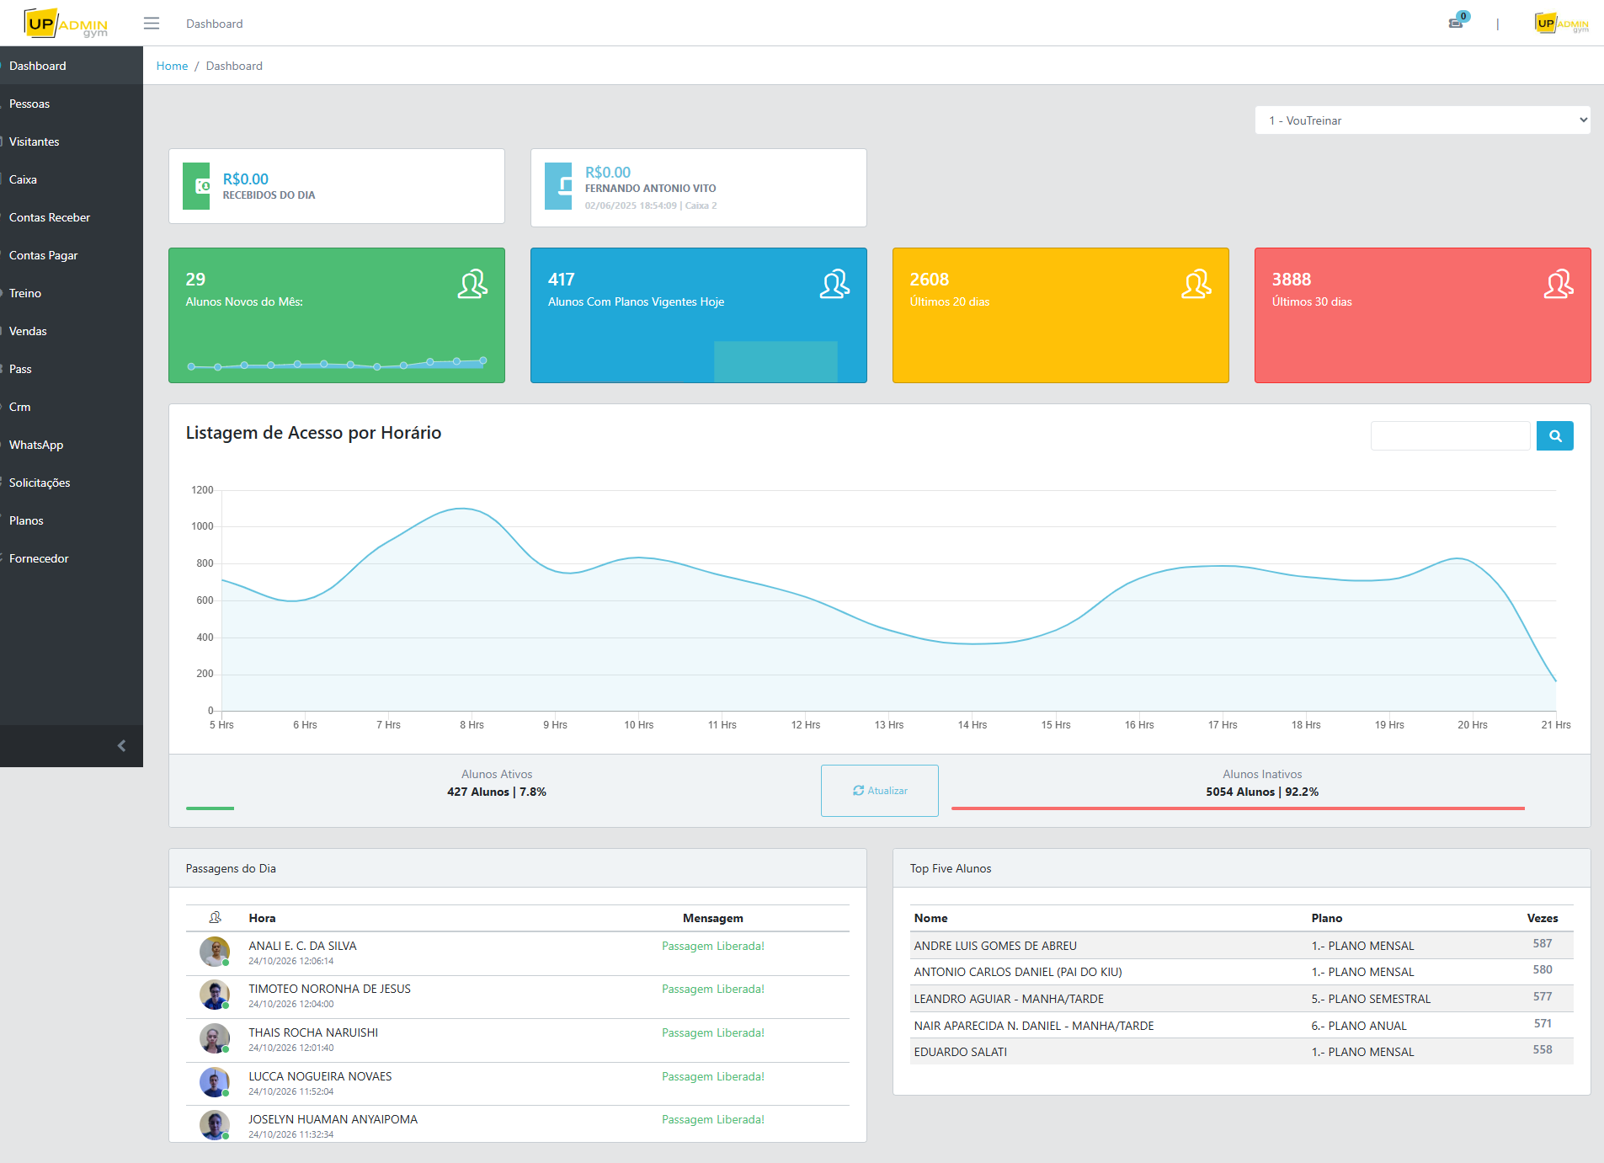Open Caixa in the sidebar
1604x1163 pixels.
tap(72, 179)
